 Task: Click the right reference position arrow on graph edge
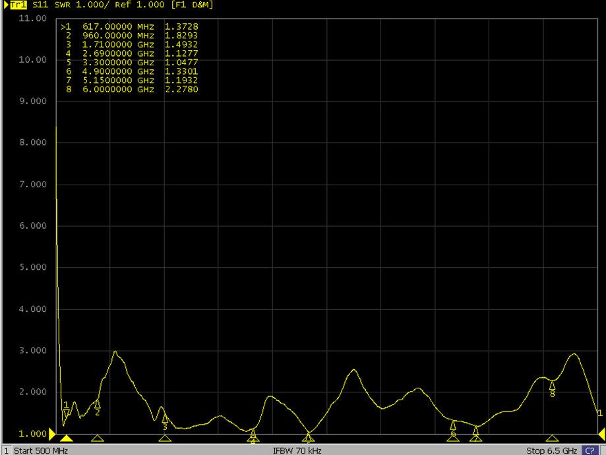point(602,434)
